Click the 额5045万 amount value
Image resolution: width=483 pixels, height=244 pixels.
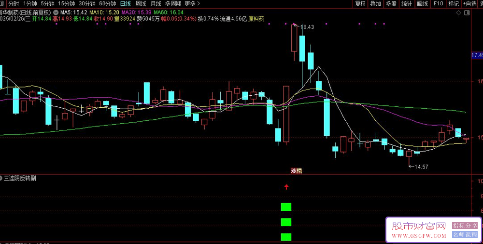pos(148,19)
